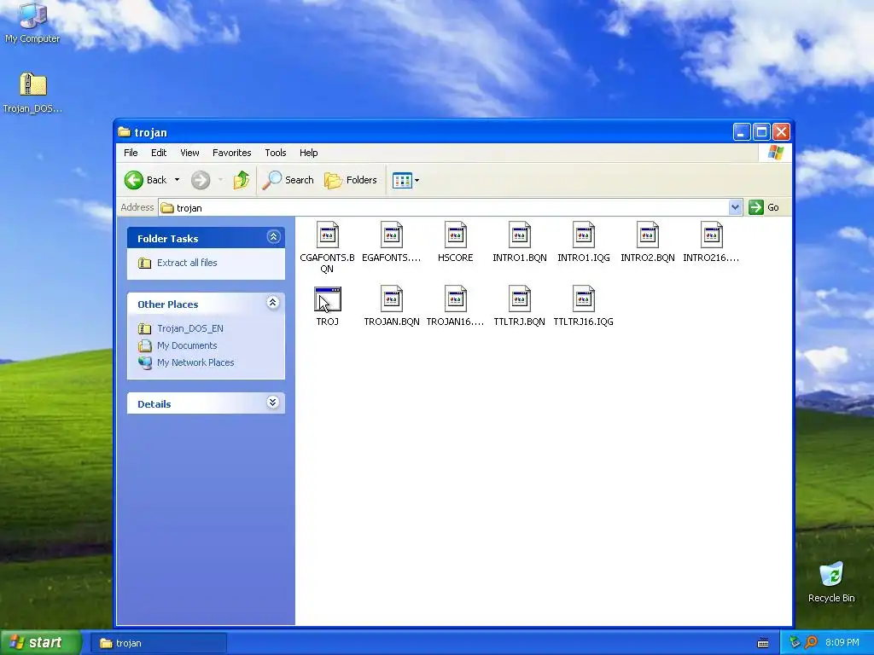Go to Trojan_DOS_EN in Other Places
The height and width of the screenshot is (655, 874).
pyautogui.click(x=190, y=328)
